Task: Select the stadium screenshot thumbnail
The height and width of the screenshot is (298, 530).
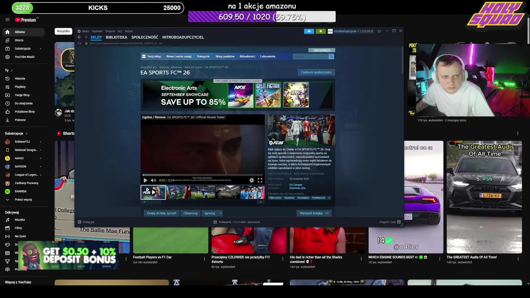Action: tap(228, 192)
